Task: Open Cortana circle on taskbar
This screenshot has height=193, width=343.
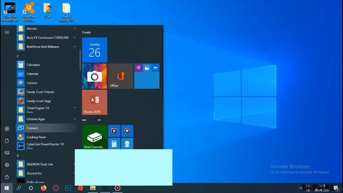Action: (31, 188)
